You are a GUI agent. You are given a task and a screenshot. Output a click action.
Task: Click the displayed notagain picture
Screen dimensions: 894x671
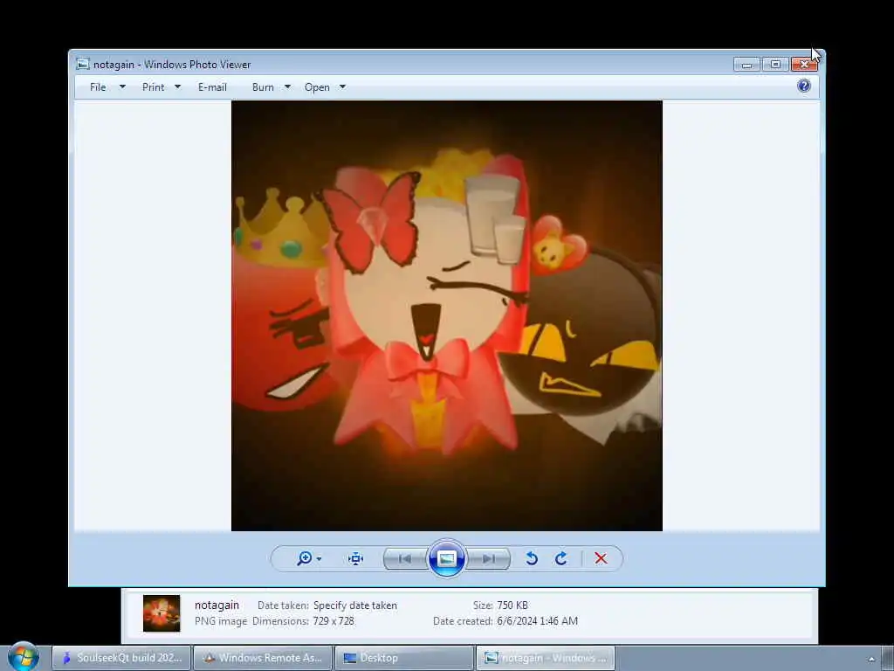point(447,315)
